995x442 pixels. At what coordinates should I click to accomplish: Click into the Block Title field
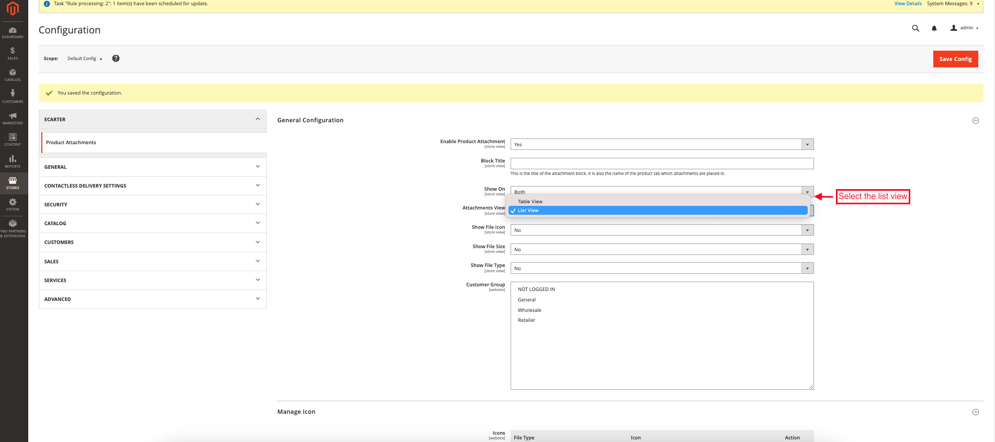[x=662, y=164]
